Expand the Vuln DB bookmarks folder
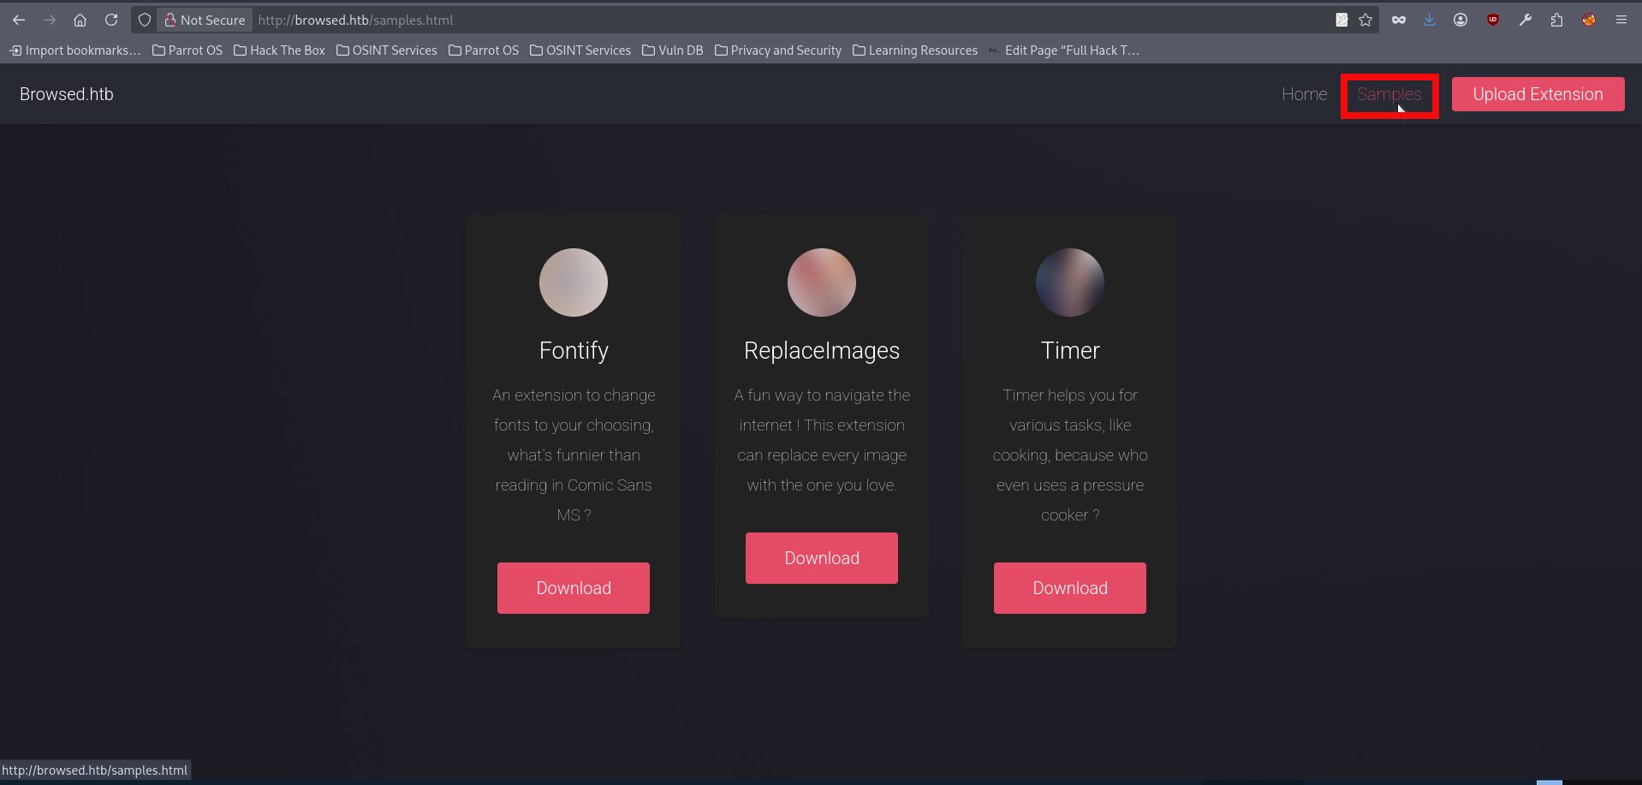The height and width of the screenshot is (785, 1642). 672,51
